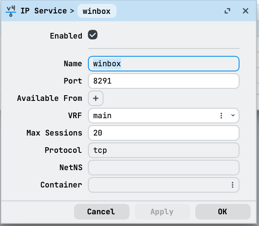The height and width of the screenshot is (226, 259).
Task: Click the IP Service v4 icon in title bar
Action: point(11,11)
